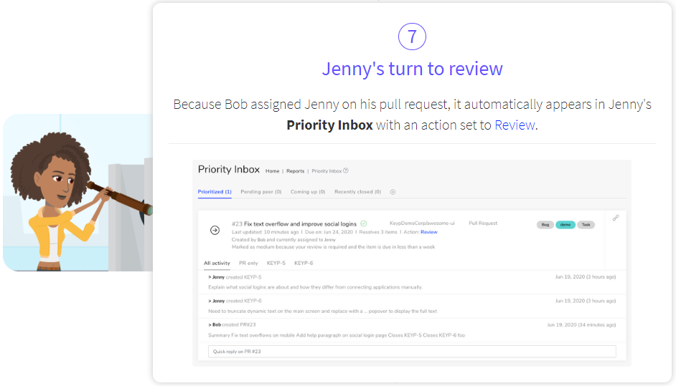Click 'Created by Bob and currently assigned to Jenny'
The height and width of the screenshot is (386, 676).
pos(283,240)
